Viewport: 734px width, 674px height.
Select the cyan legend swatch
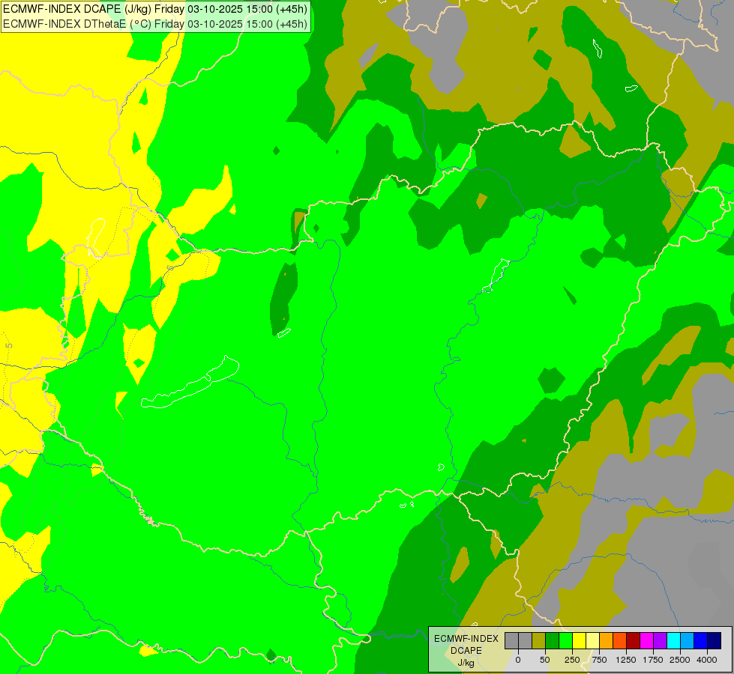(673, 641)
